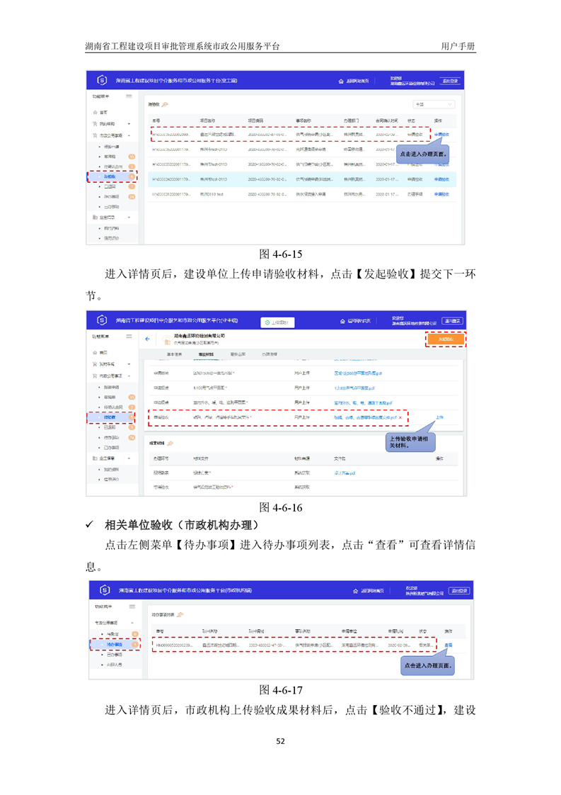Click the 查看 link in figure 4-6-17 table
Viewport: 561px width, 795px height.
pos(448,645)
